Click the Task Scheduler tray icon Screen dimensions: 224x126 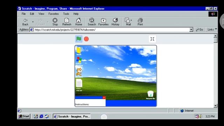pos(197,117)
